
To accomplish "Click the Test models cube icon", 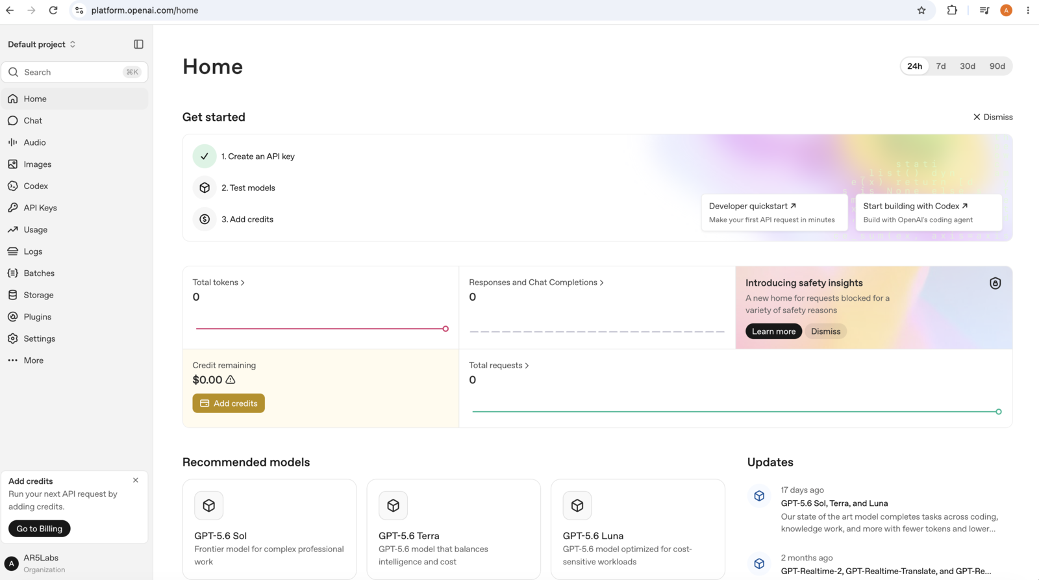I will tap(205, 188).
